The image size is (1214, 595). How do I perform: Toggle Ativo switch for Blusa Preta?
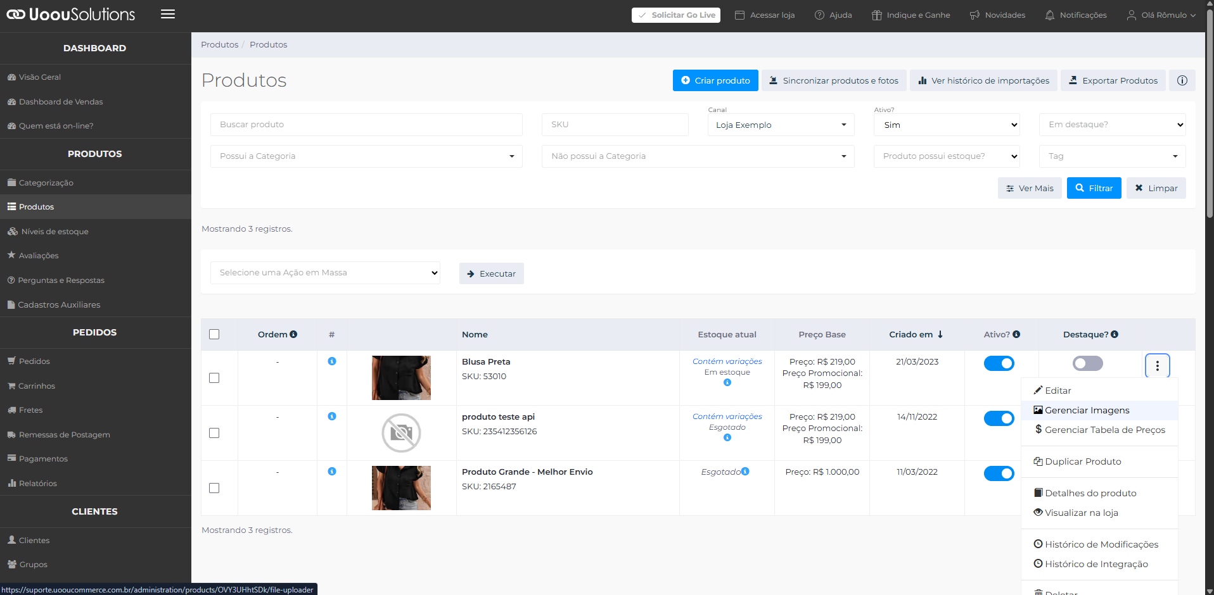tap(999, 363)
